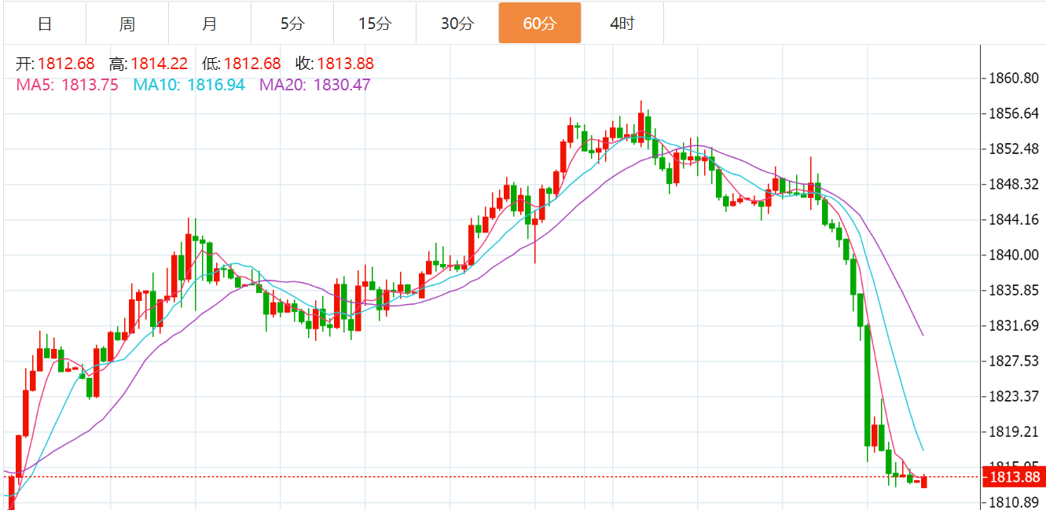
Task: Click the purple MA20 indicator label
Action: click(x=315, y=85)
